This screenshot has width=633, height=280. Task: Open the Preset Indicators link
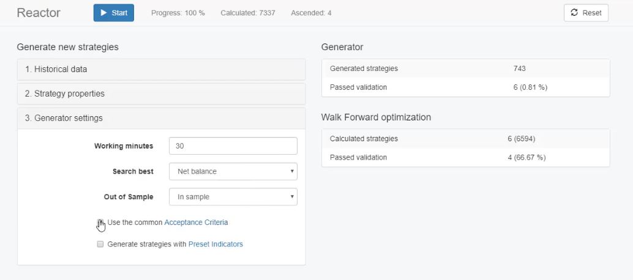pos(215,244)
